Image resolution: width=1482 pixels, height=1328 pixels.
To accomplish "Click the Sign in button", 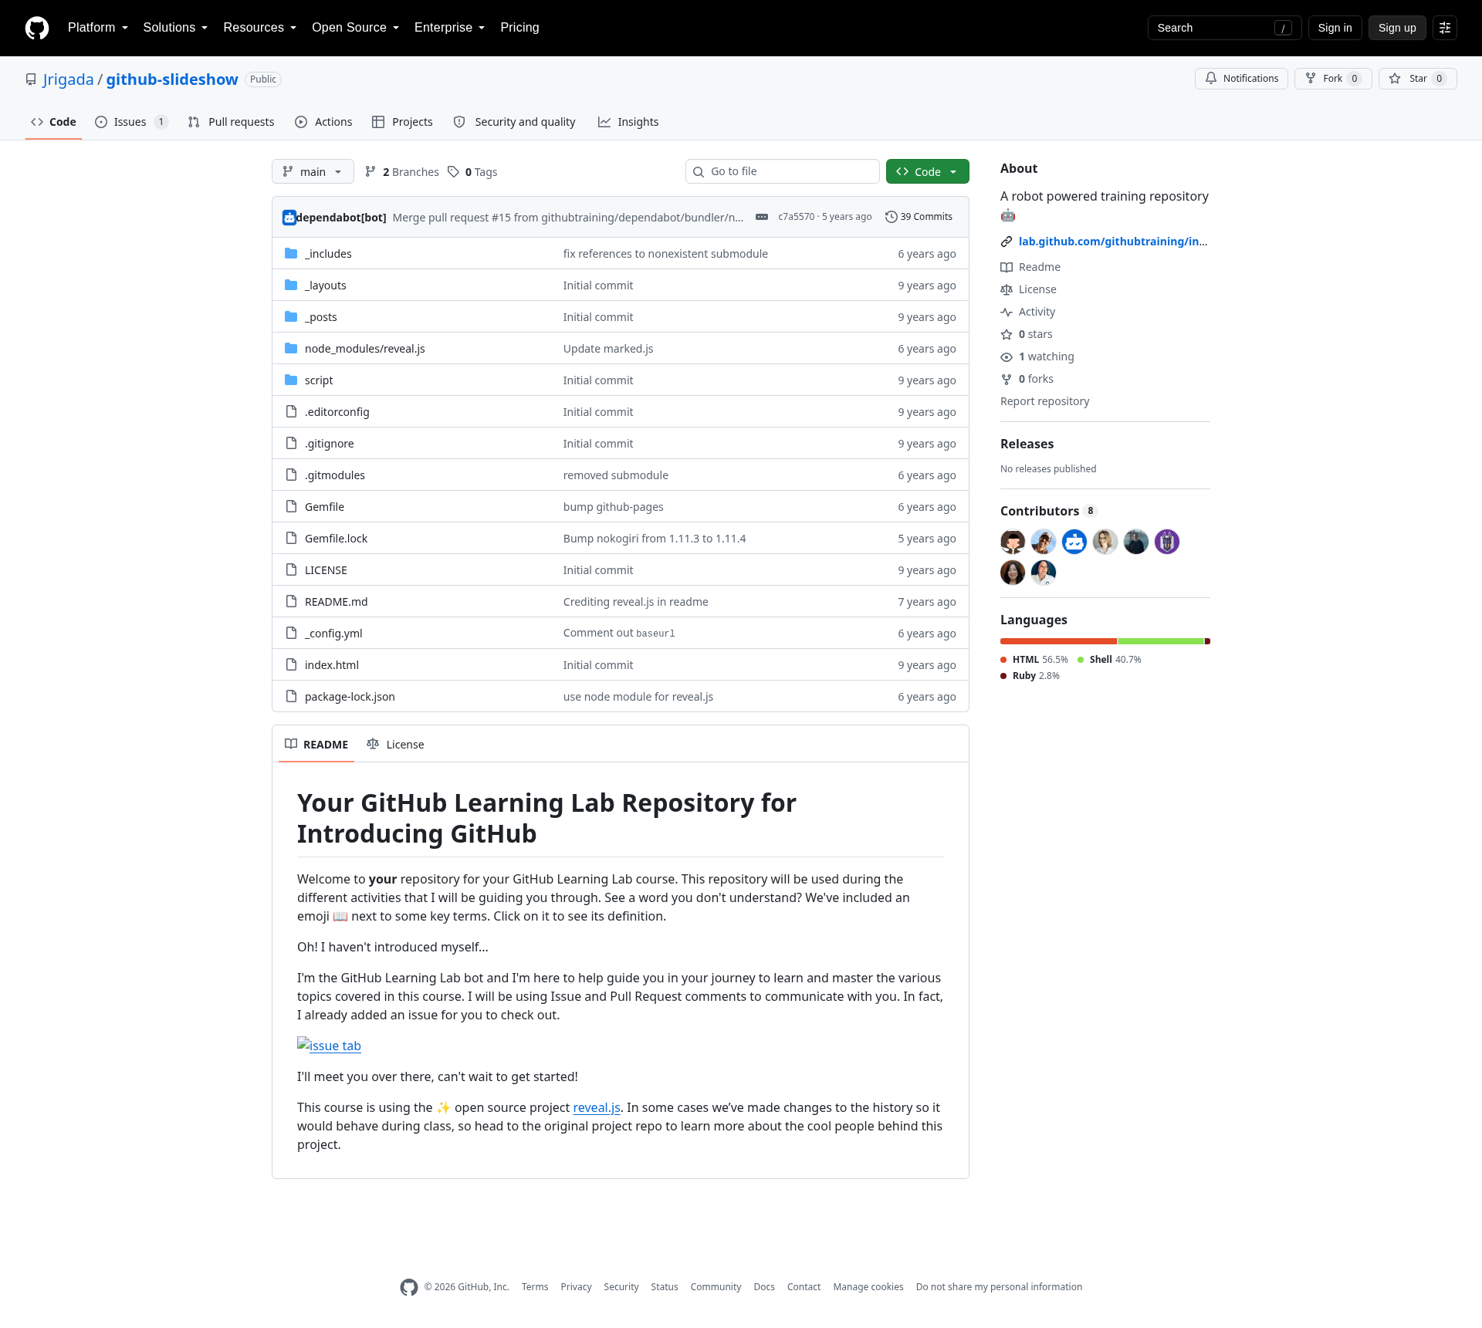I will (x=1335, y=28).
